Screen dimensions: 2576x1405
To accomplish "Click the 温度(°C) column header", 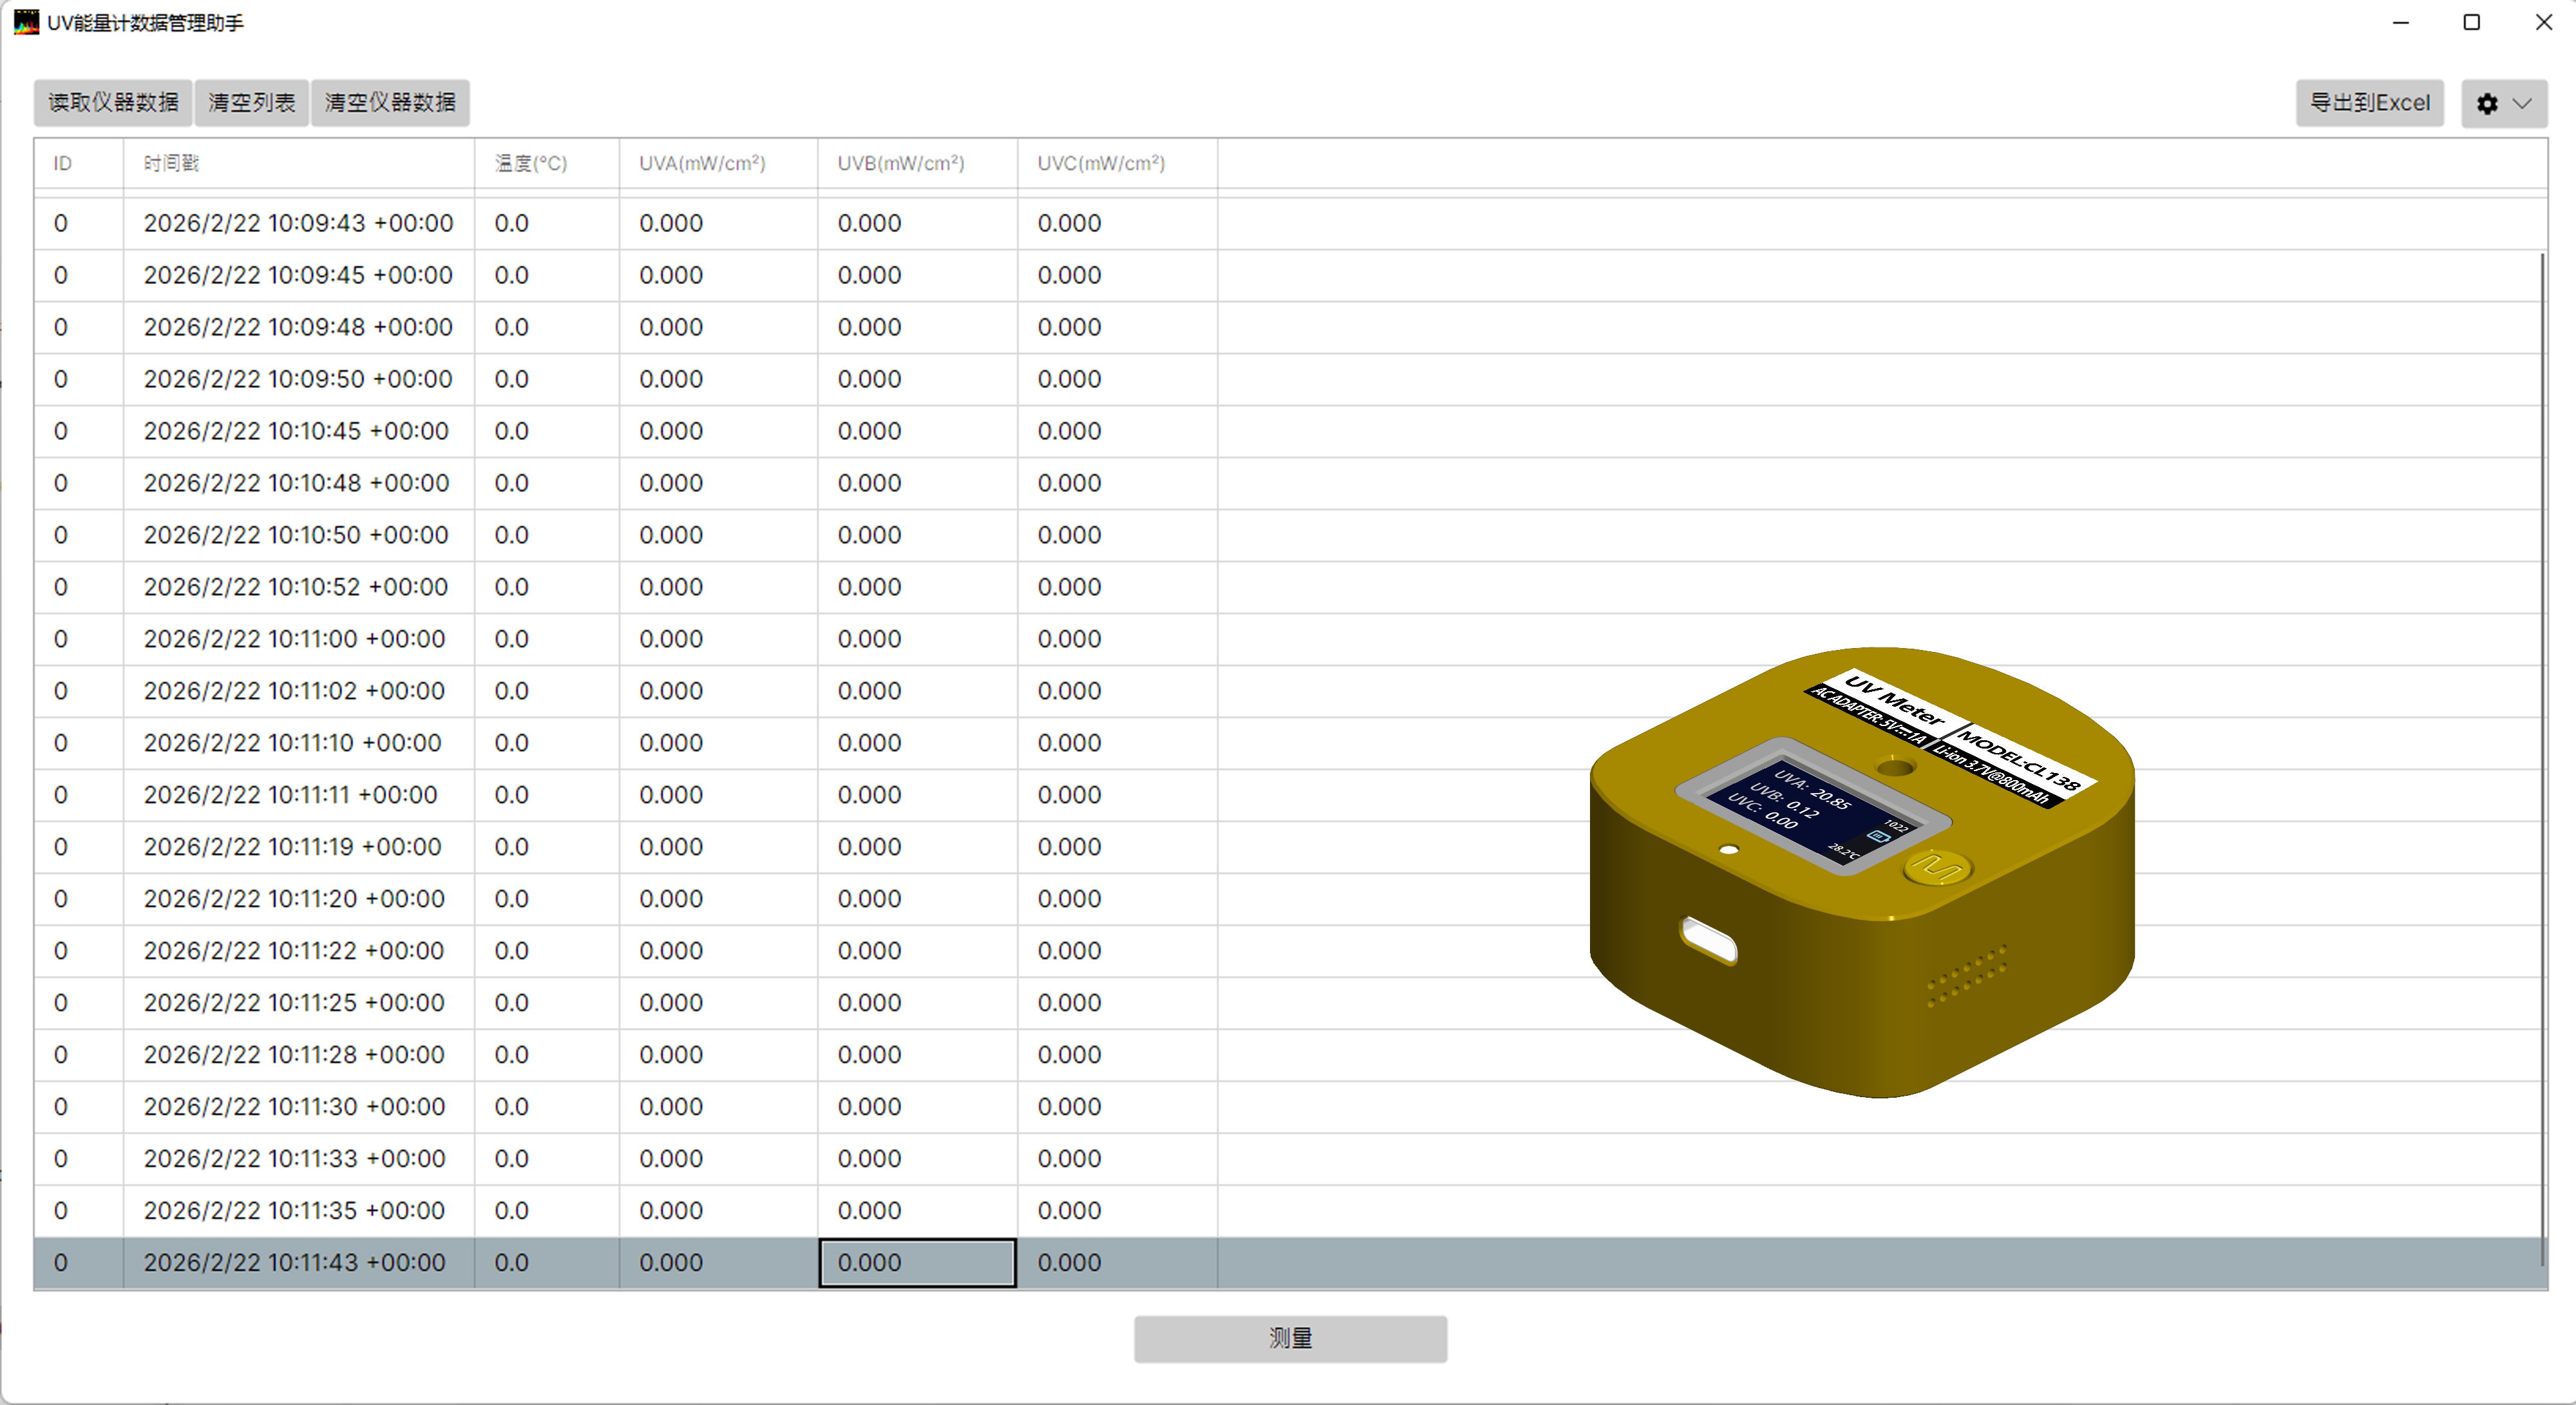I will (531, 163).
